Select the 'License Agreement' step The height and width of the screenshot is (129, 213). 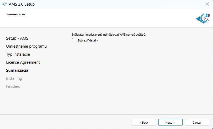tap(23, 62)
